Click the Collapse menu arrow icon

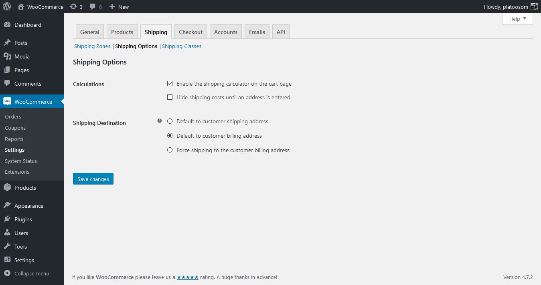point(7,274)
